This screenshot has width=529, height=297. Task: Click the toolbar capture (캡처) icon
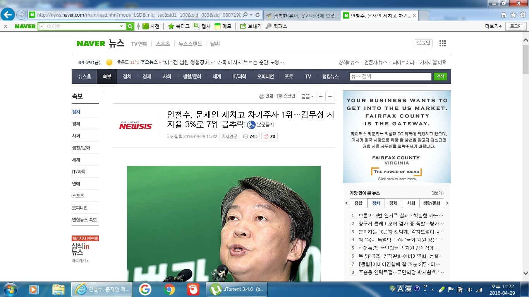click(x=197, y=26)
